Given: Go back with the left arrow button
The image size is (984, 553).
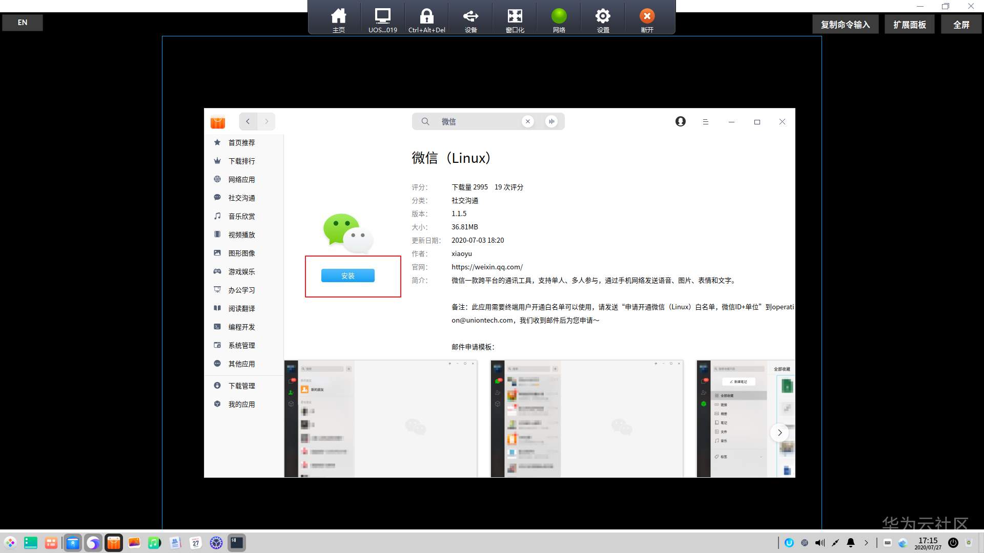Looking at the screenshot, I should coord(248,121).
